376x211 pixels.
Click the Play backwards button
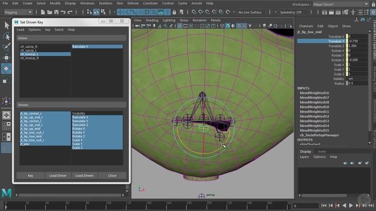[x=344, y=205]
